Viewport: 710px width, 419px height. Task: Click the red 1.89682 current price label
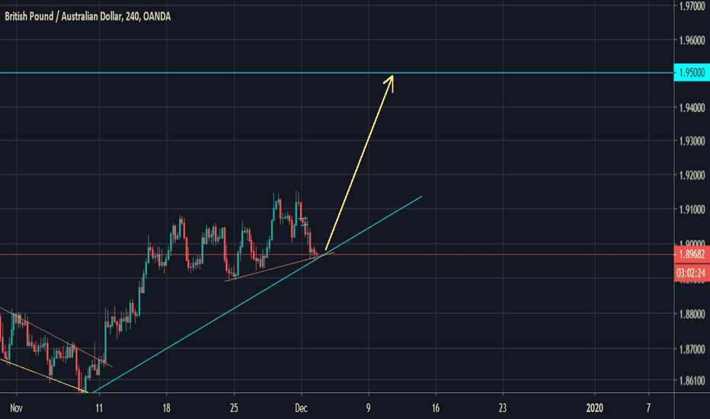coord(690,254)
